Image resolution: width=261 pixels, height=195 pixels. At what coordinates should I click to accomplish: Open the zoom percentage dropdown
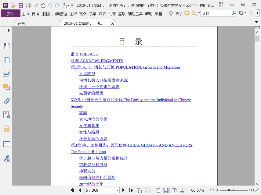pyautogui.click(x=211, y=190)
